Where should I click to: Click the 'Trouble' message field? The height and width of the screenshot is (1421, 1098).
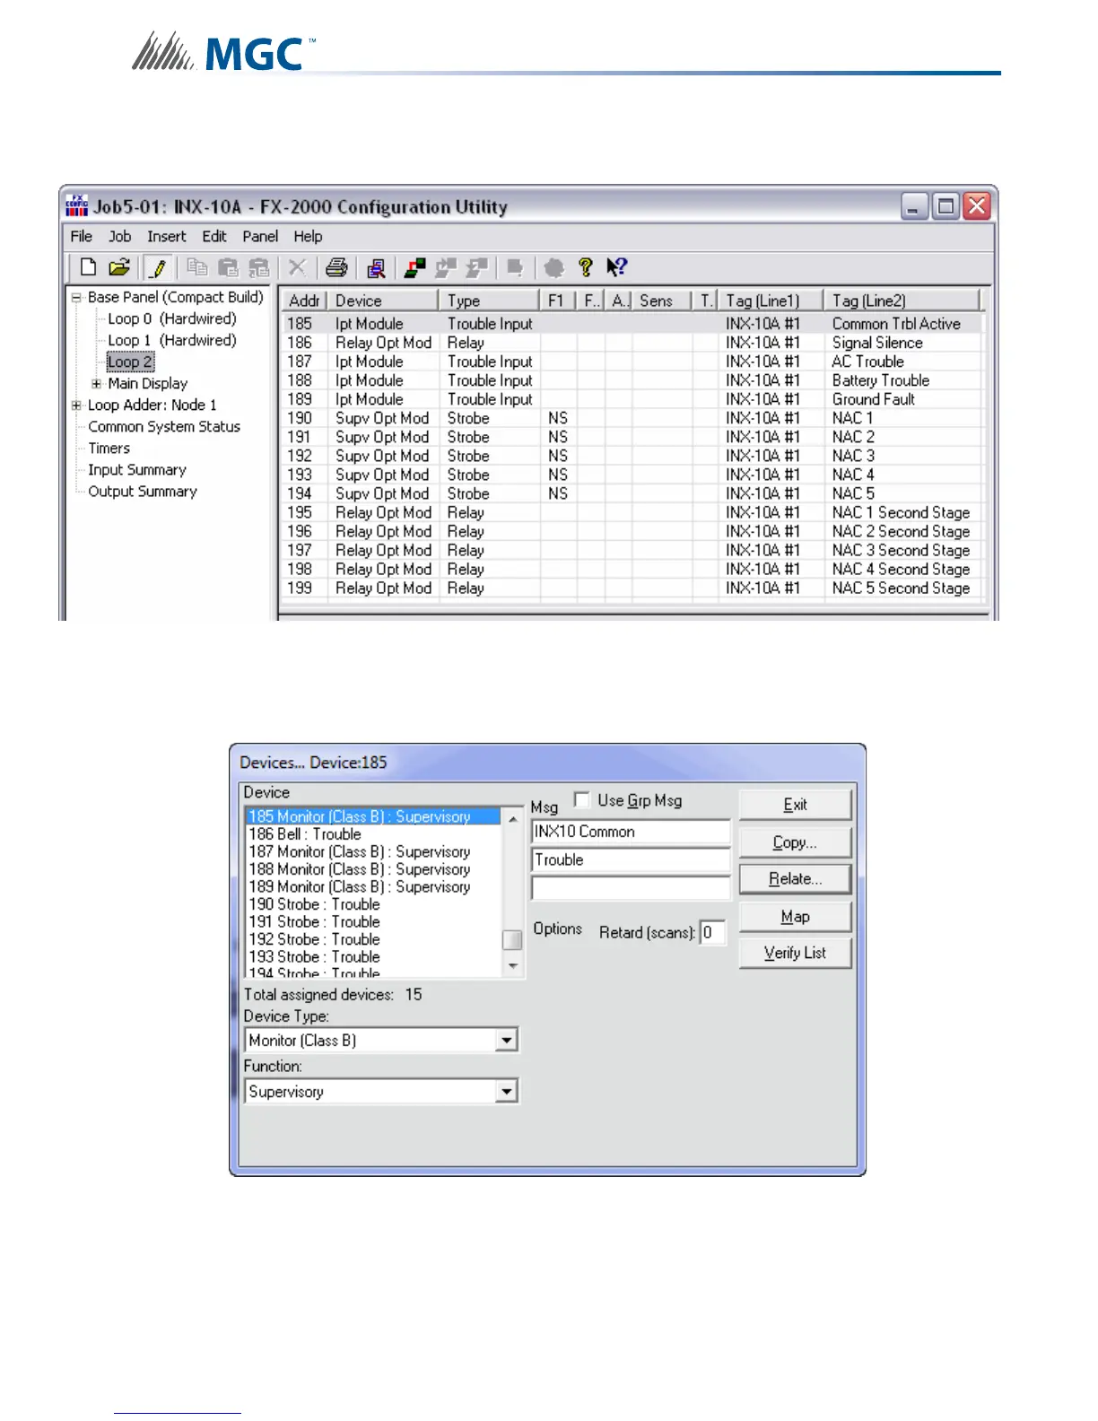click(631, 859)
